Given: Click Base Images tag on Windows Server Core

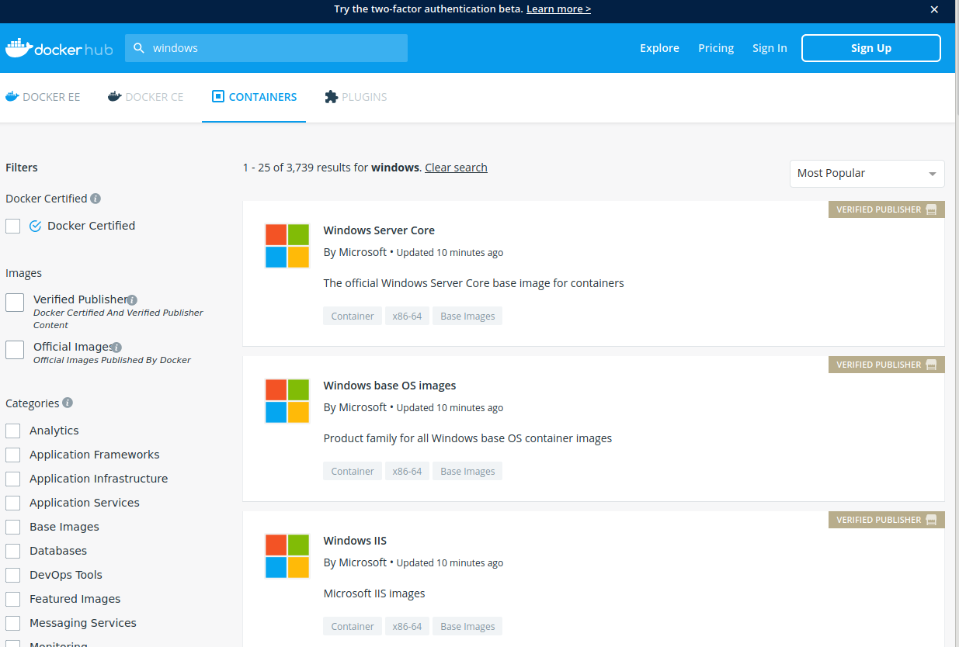Looking at the screenshot, I should 467,317.
